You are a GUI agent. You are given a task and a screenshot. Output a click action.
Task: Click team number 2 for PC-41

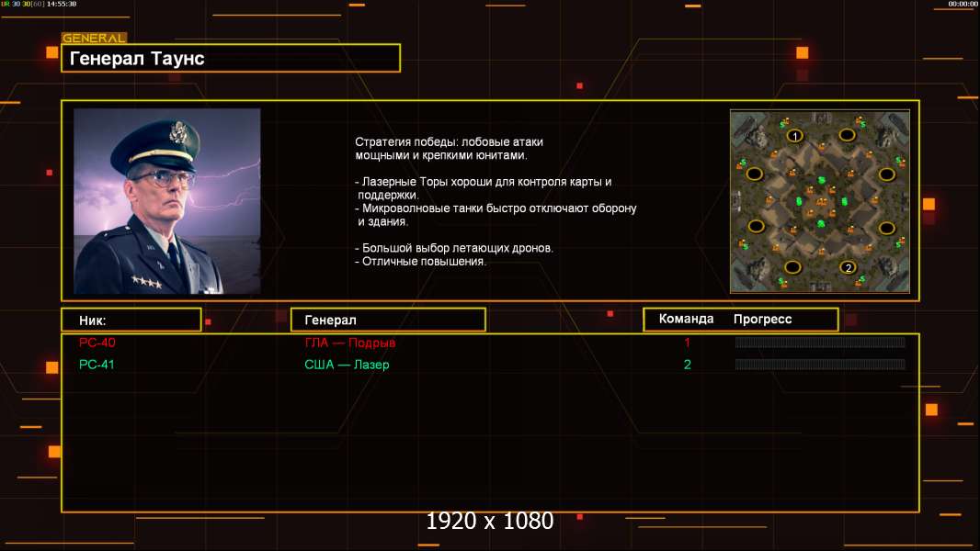click(688, 365)
